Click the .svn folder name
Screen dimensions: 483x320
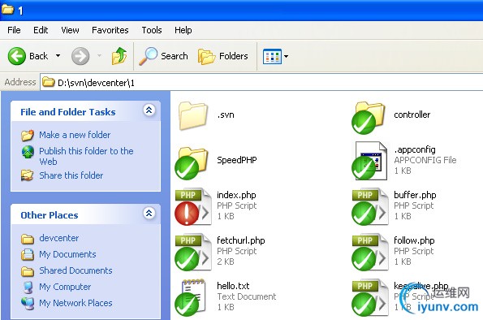click(226, 115)
